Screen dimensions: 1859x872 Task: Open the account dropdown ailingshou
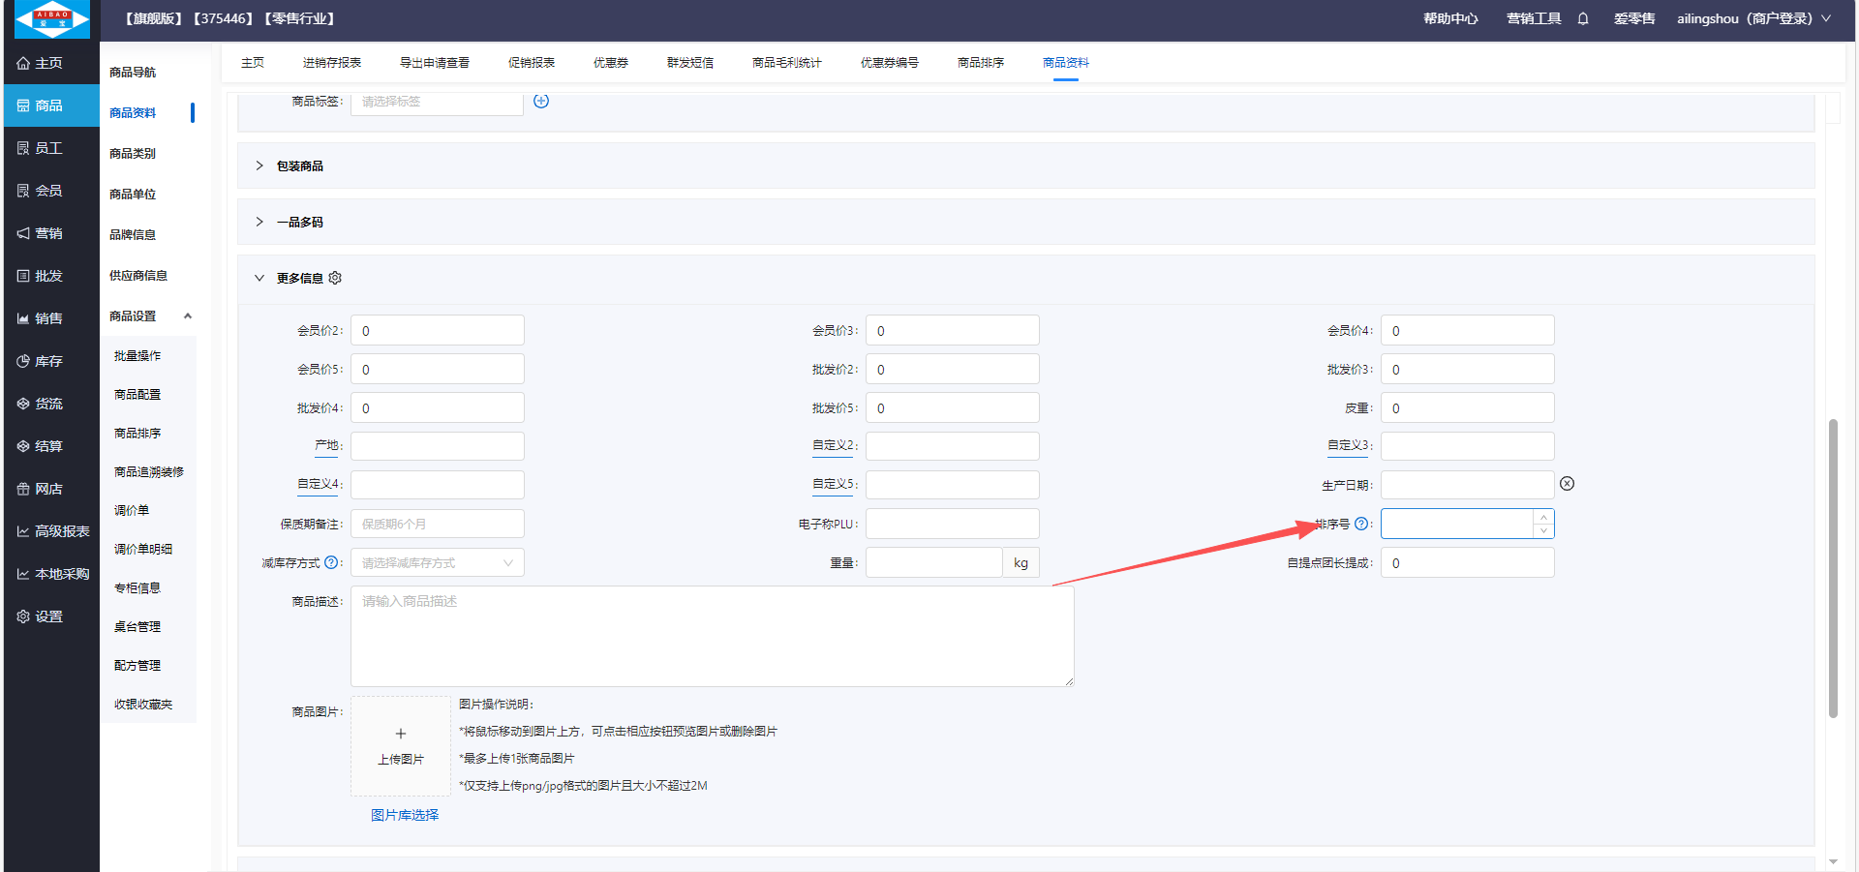(1752, 18)
